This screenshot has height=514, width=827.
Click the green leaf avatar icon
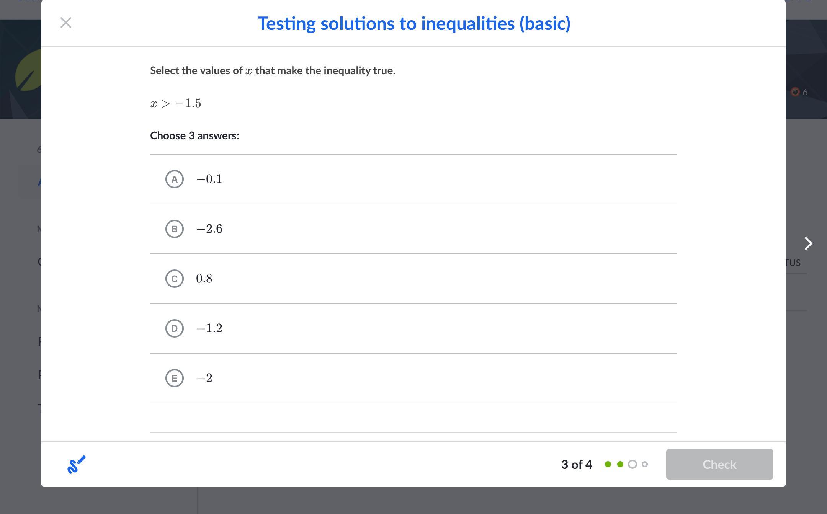click(28, 71)
